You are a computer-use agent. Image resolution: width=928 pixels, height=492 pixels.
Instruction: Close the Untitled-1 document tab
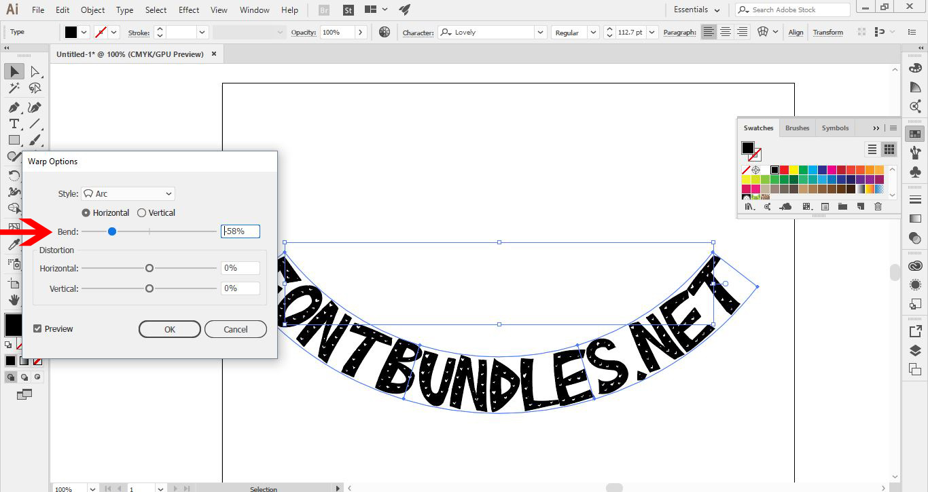(214, 54)
